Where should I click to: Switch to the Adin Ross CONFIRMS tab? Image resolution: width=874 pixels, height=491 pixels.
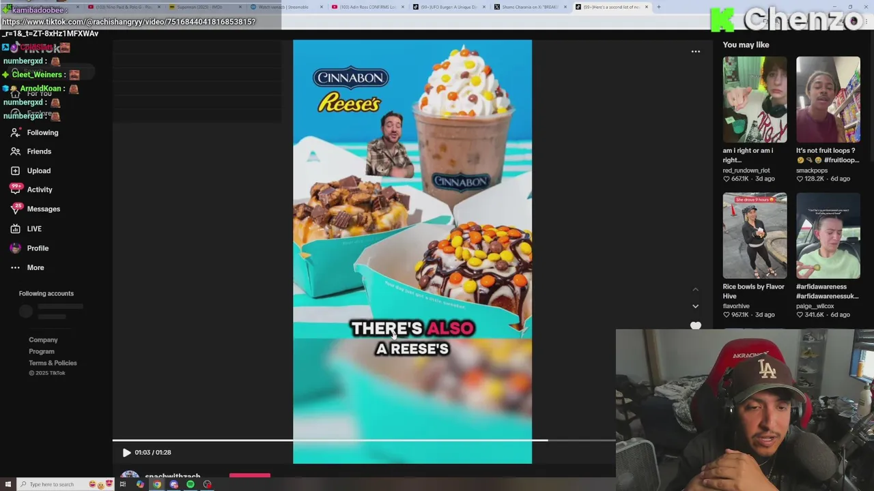point(367,7)
